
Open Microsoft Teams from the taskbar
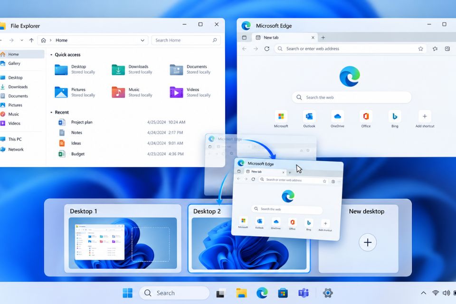[x=304, y=293]
